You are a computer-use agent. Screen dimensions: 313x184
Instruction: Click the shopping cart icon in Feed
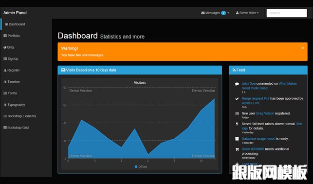click(x=237, y=149)
